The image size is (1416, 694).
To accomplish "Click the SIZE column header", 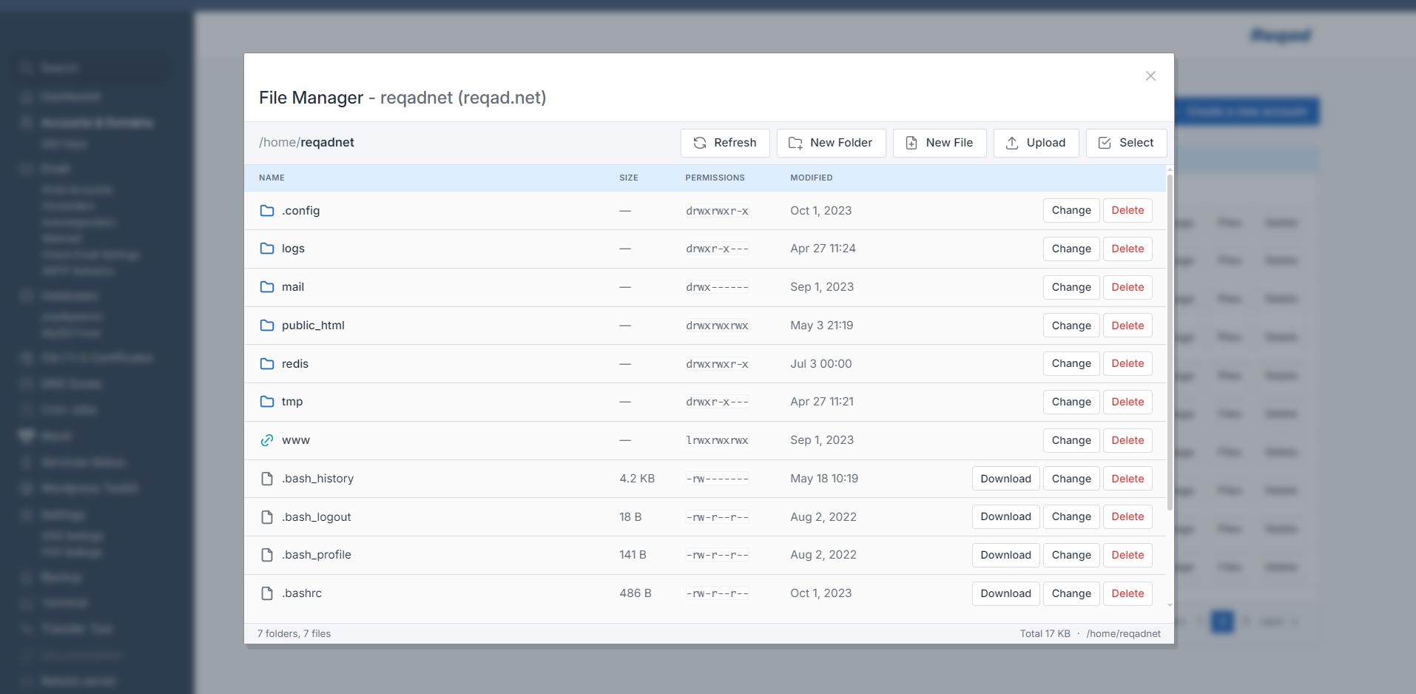I will [x=629, y=178].
